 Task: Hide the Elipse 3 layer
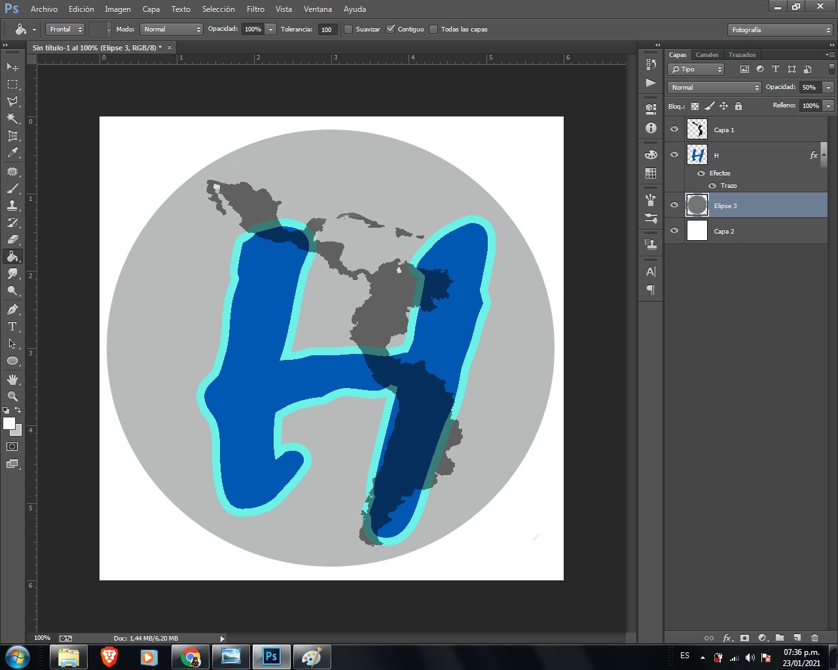click(674, 205)
